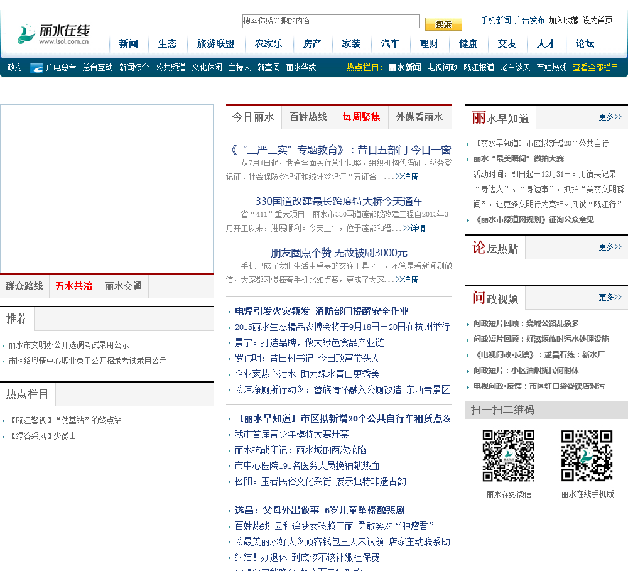Expand 更多 for 论坛热贴

coord(609,247)
